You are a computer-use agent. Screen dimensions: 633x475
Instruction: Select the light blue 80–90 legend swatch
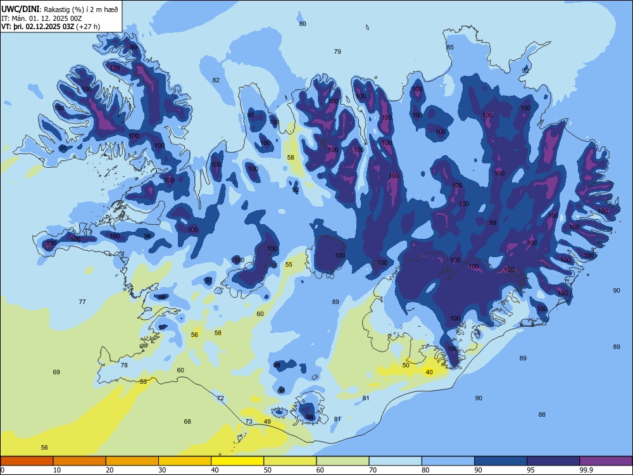click(448, 461)
